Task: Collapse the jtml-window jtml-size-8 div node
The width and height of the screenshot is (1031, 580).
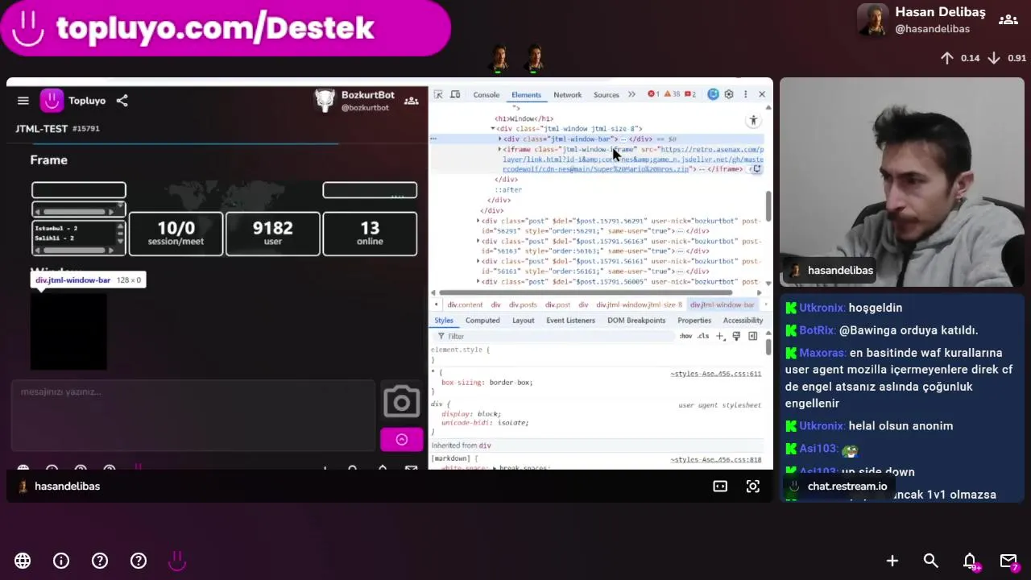Action: click(x=494, y=129)
